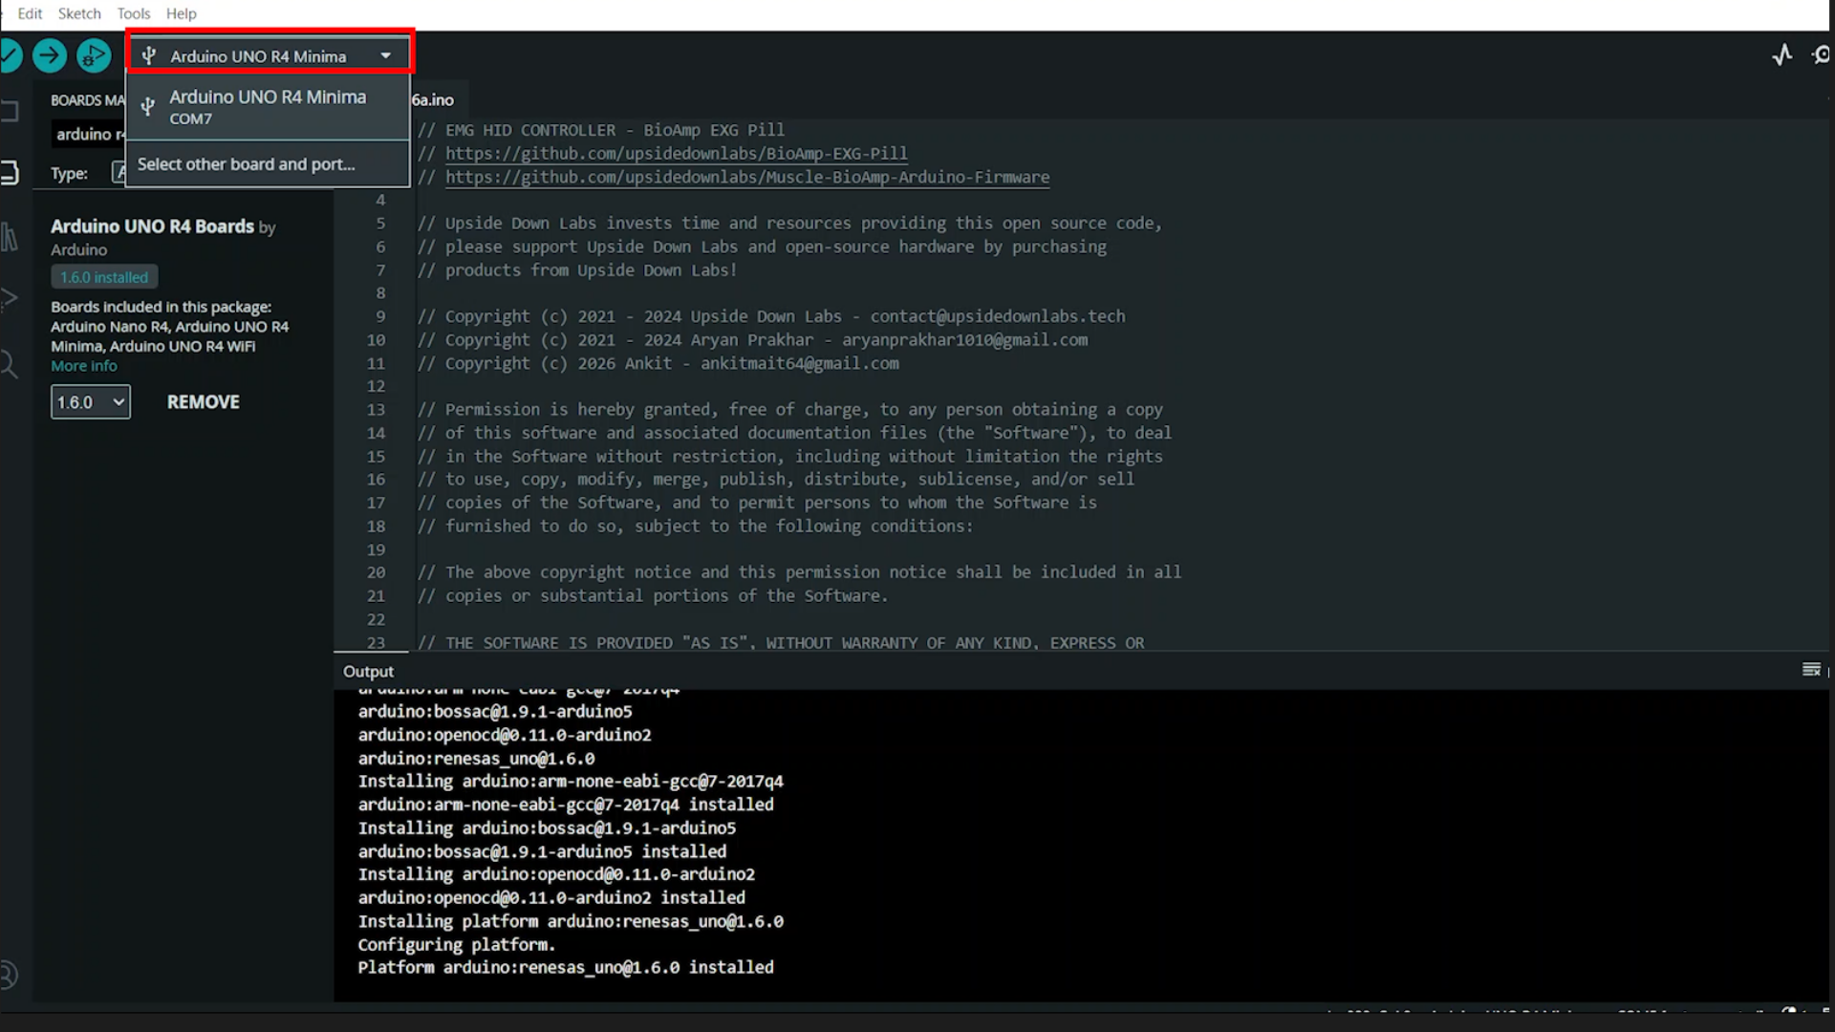Click line number 13 in the gutter
Screen dimensions: 1835x1032
click(x=376, y=410)
